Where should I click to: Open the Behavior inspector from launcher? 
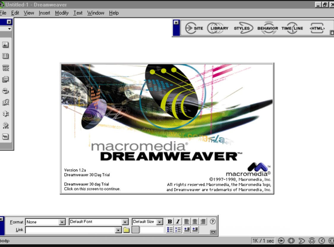click(267, 28)
